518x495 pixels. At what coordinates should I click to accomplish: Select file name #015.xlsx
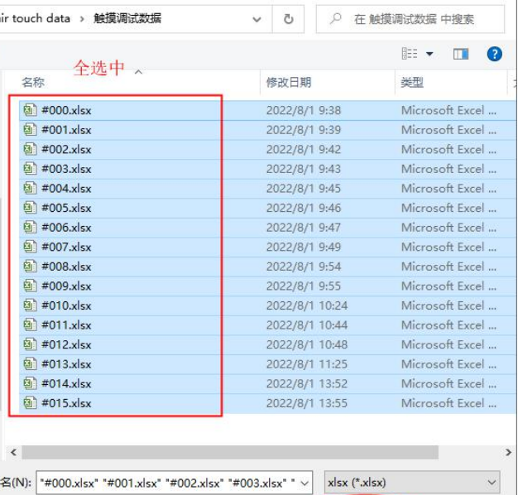[x=66, y=403]
